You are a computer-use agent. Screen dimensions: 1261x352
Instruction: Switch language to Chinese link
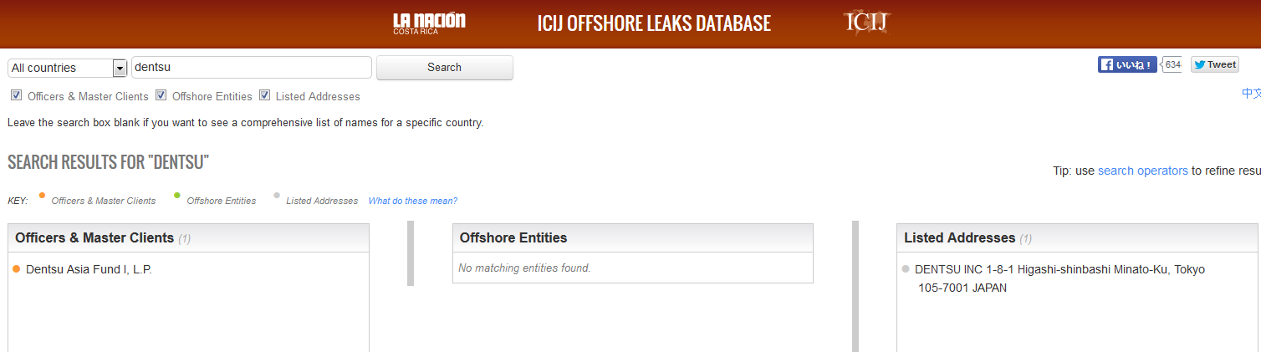tap(1251, 93)
